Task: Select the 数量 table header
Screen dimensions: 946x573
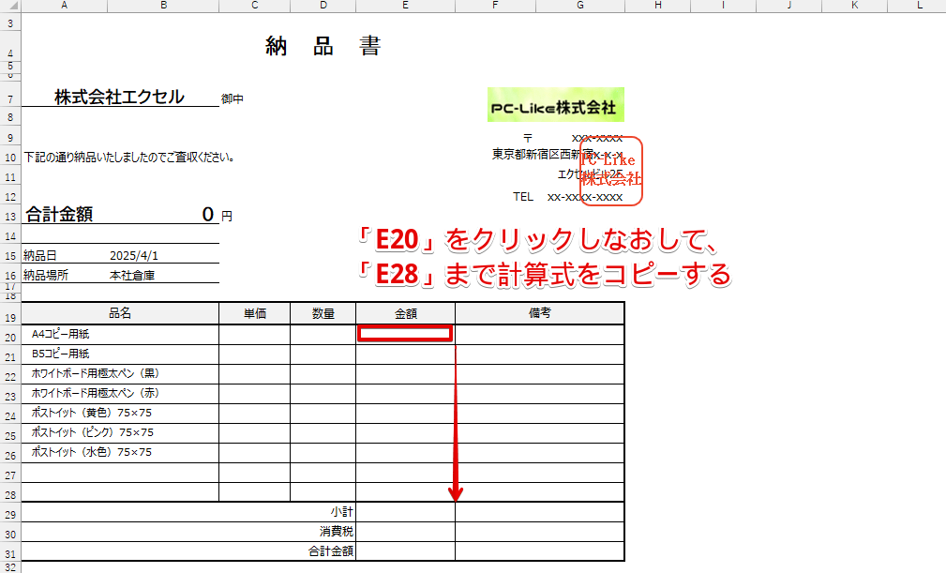Action: point(323,313)
